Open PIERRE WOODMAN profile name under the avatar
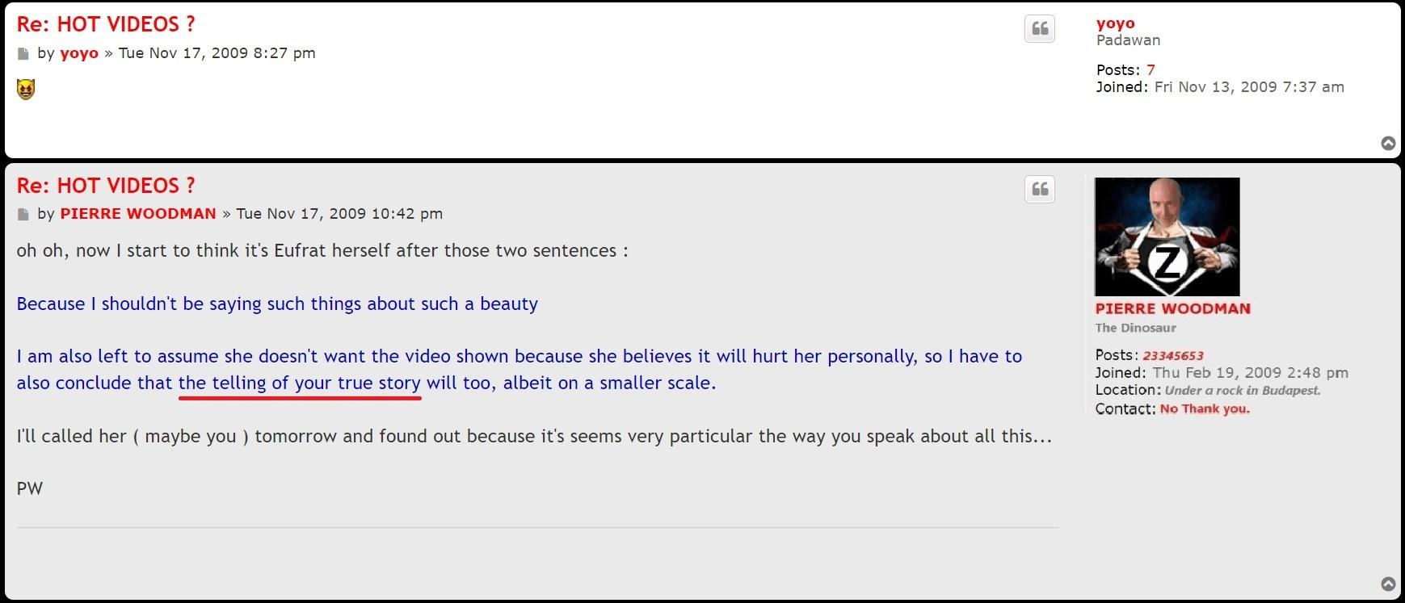Image resolution: width=1405 pixels, height=603 pixels. (x=1172, y=308)
